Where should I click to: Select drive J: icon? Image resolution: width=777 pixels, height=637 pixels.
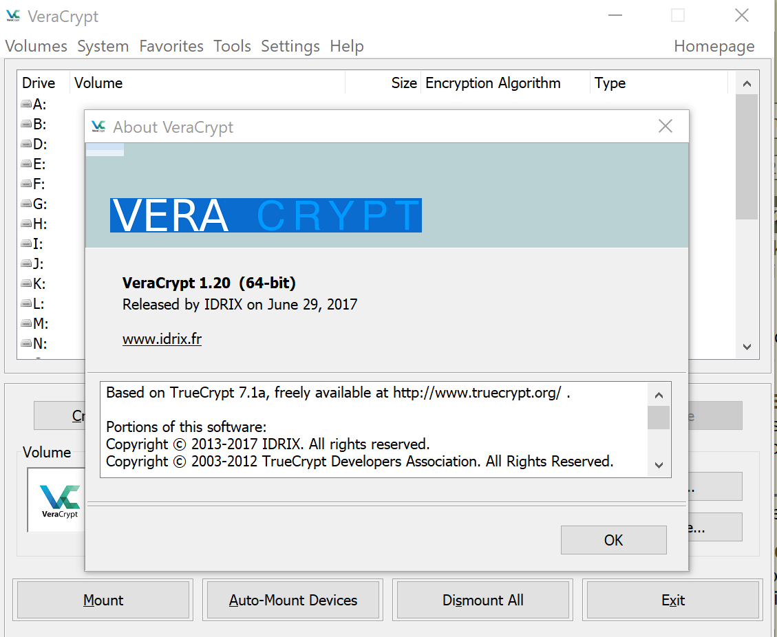26,263
